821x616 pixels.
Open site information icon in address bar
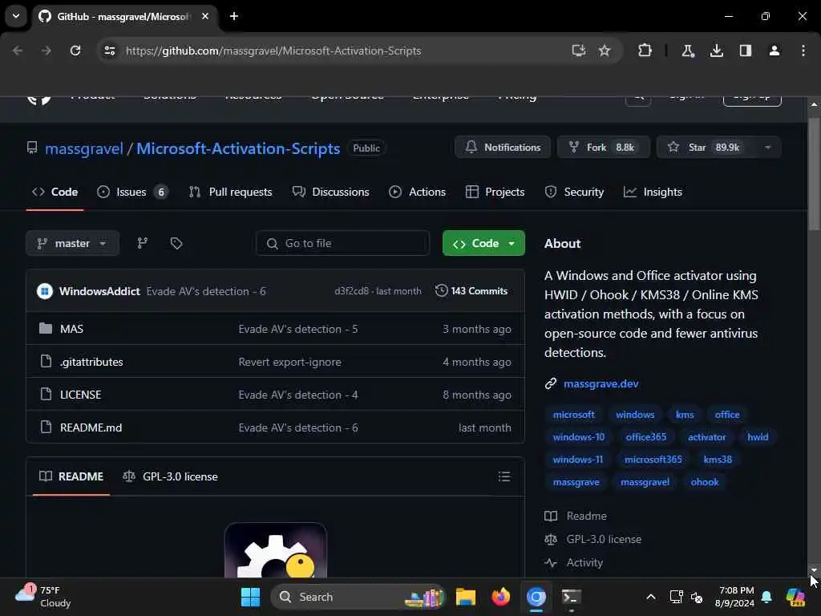109,51
